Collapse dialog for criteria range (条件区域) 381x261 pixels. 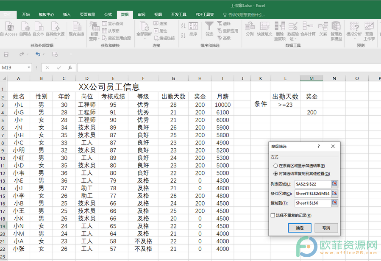click(334, 194)
